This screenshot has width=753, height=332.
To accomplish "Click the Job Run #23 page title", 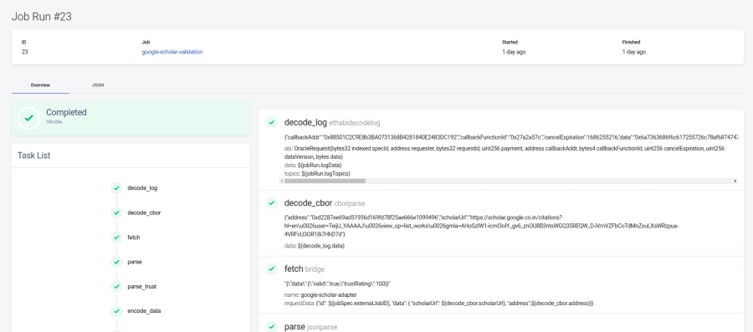I will 41,17.
